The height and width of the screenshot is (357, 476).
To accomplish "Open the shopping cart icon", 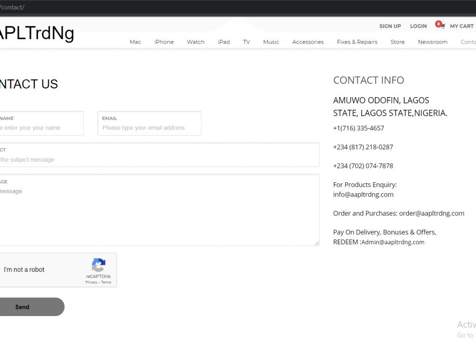I will [443, 26].
